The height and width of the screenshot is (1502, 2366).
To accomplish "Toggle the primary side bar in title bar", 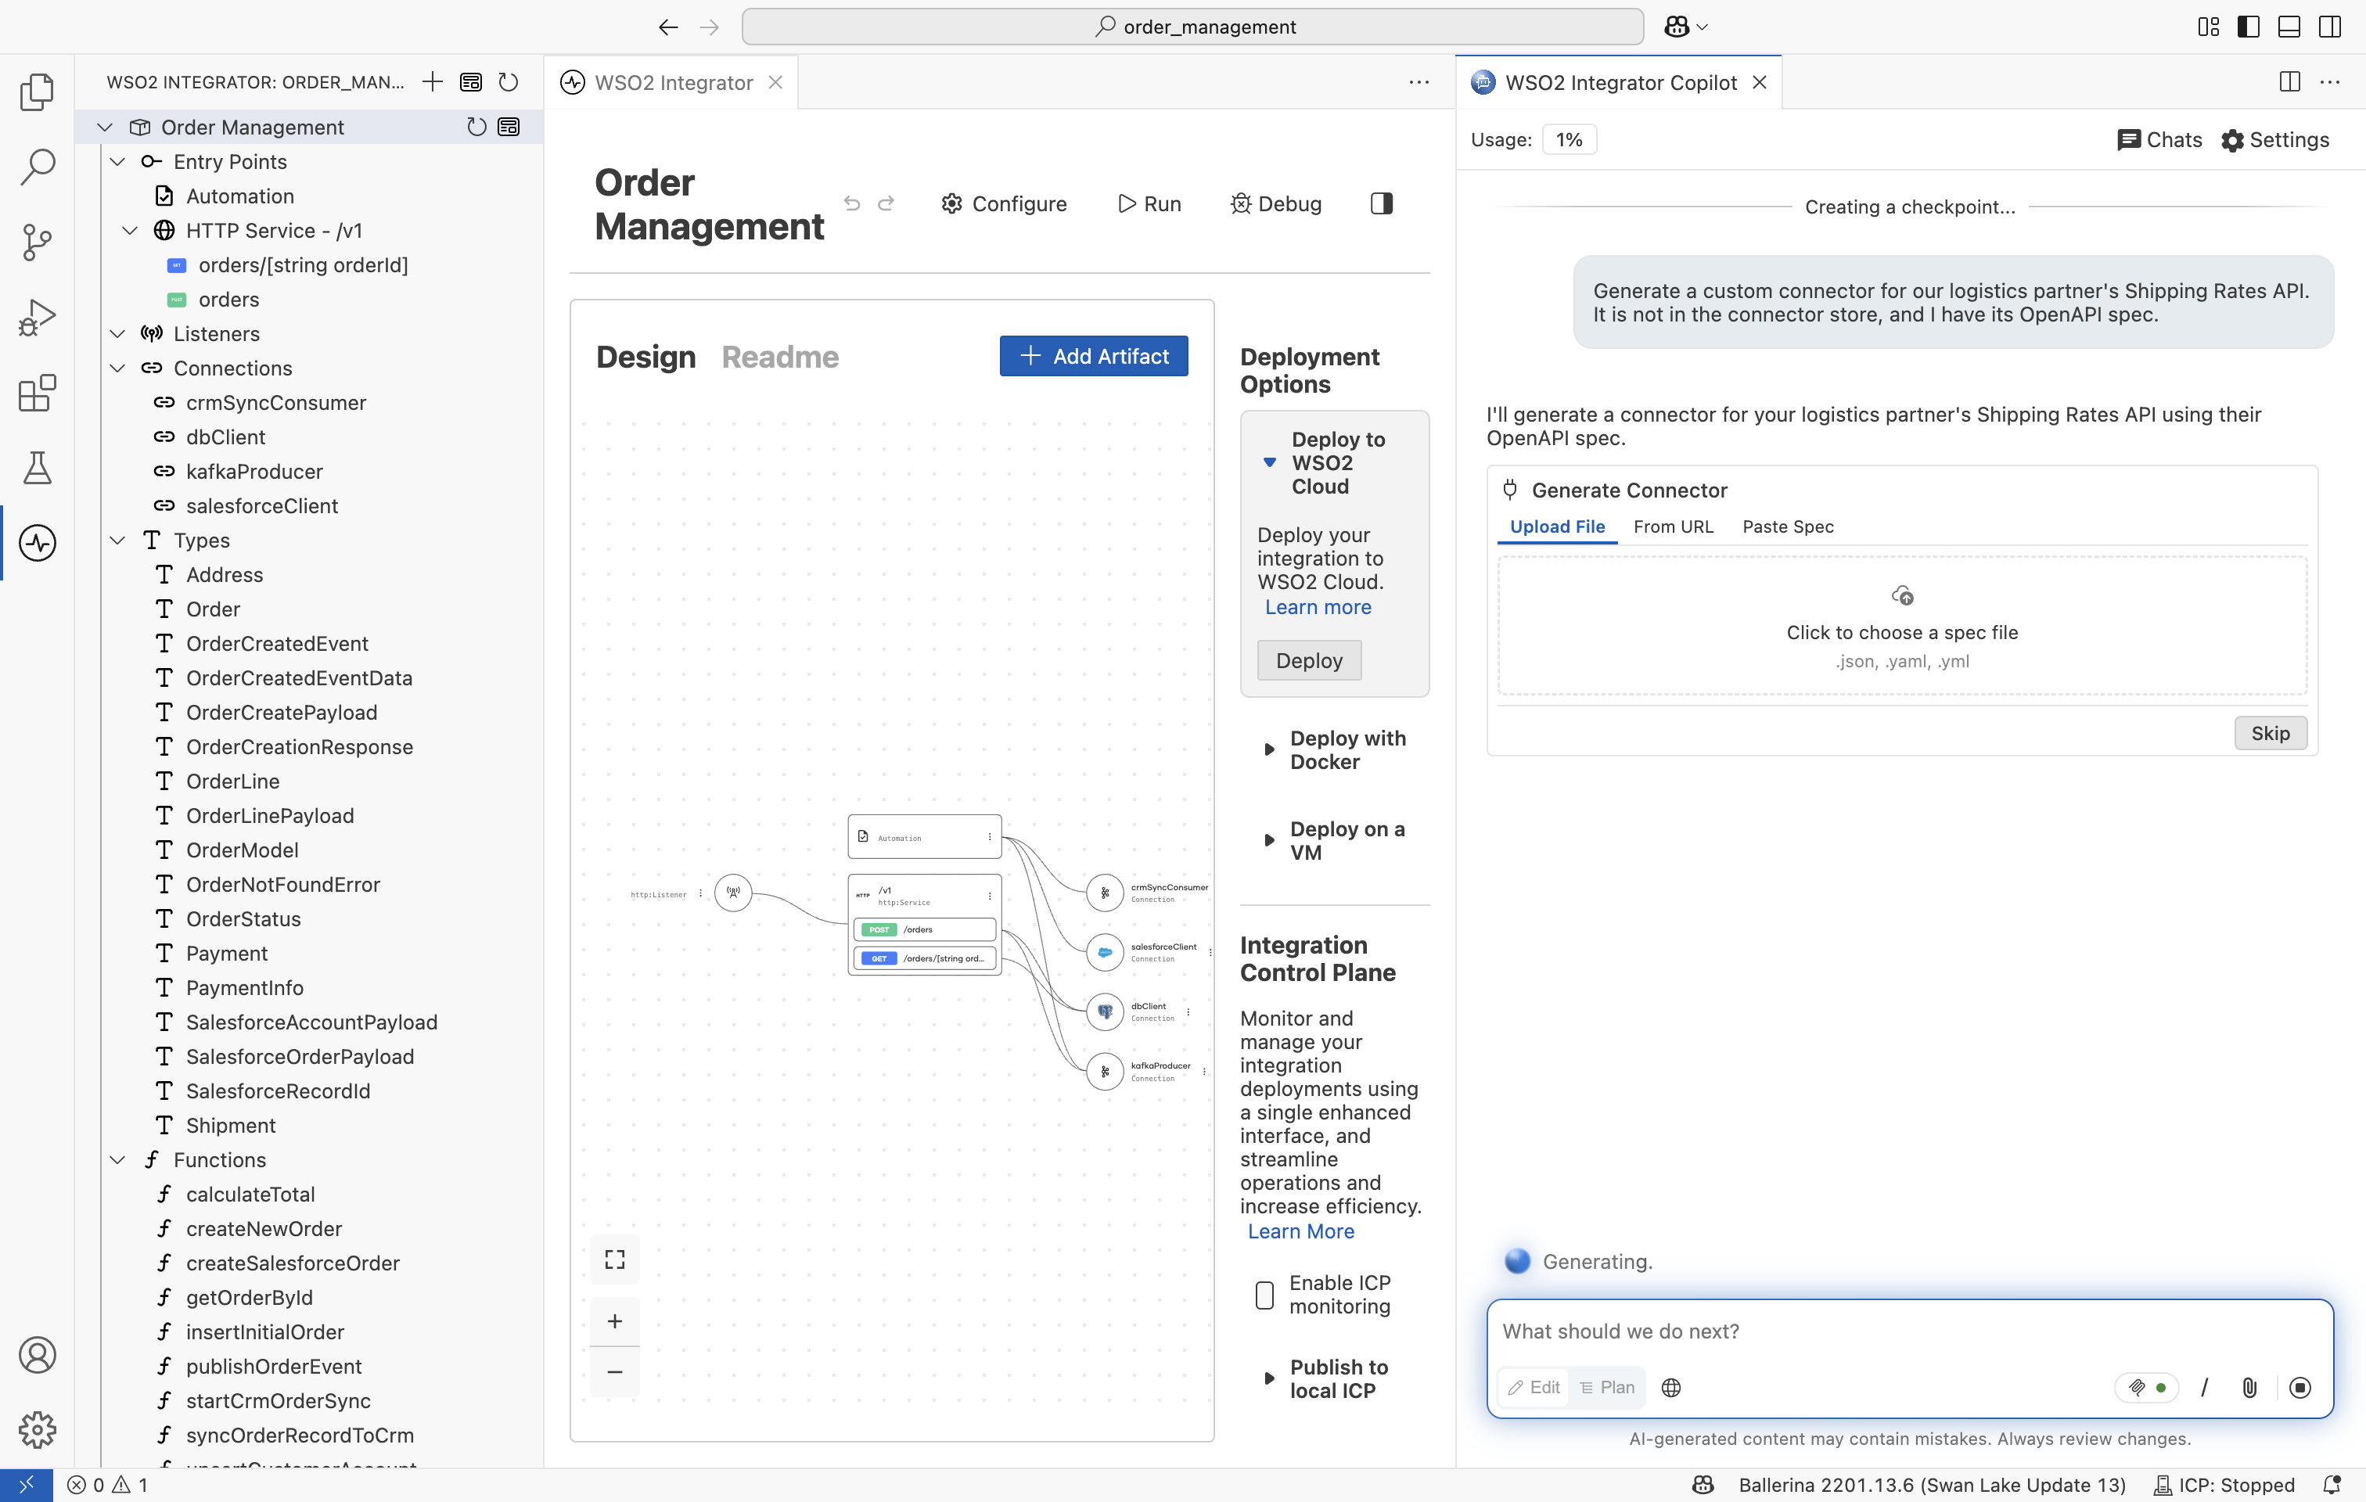I will [2248, 27].
